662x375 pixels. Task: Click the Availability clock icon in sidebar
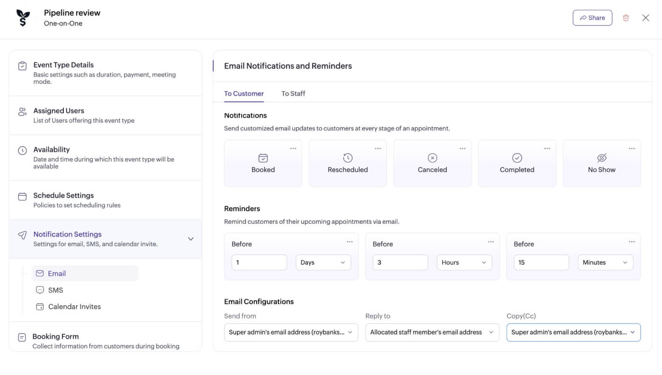pos(22,149)
